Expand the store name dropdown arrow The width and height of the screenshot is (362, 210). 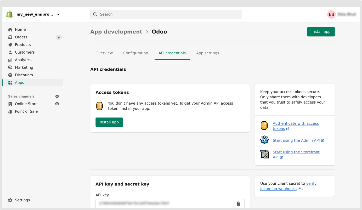[58, 15]
